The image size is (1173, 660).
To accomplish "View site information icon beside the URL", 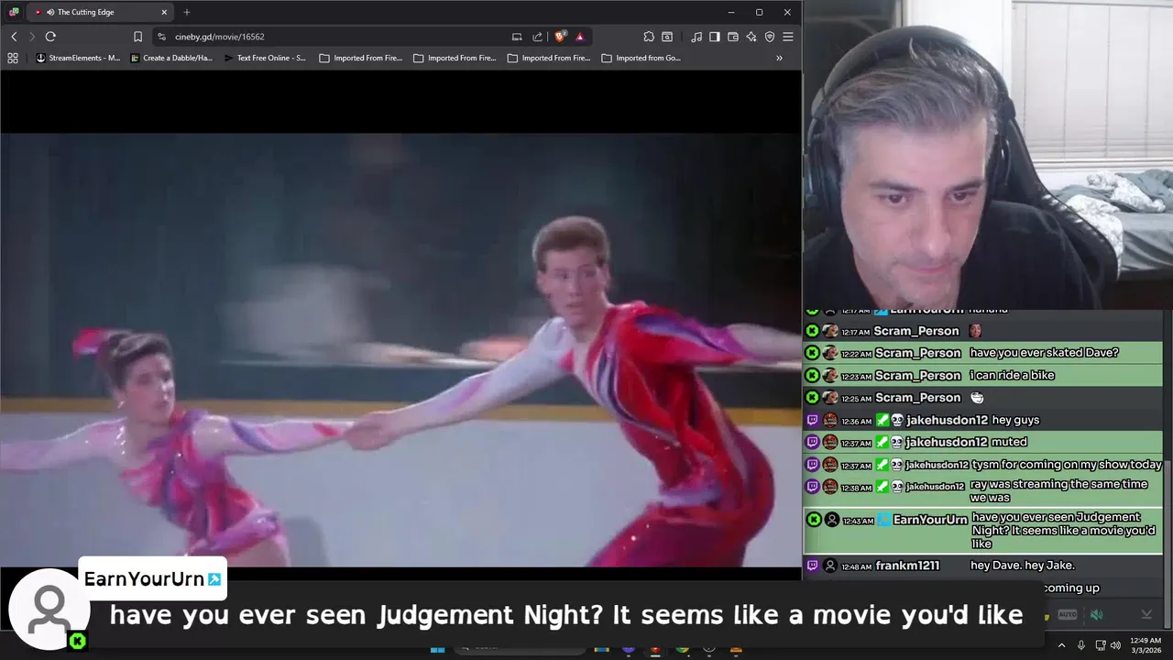I will (x=161, y=37).
